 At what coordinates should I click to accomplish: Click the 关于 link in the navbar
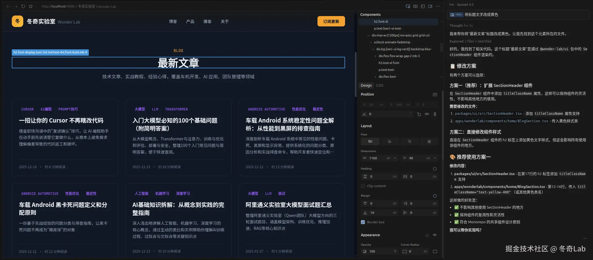[224, 21]
